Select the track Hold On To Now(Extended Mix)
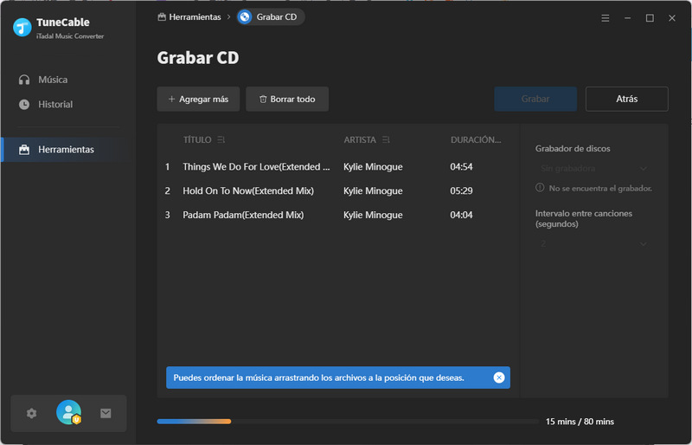692x445 pixels. pyautogui.click(x=248, y=191)
